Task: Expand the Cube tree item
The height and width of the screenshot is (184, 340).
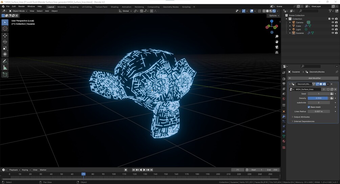Action: 290,26
